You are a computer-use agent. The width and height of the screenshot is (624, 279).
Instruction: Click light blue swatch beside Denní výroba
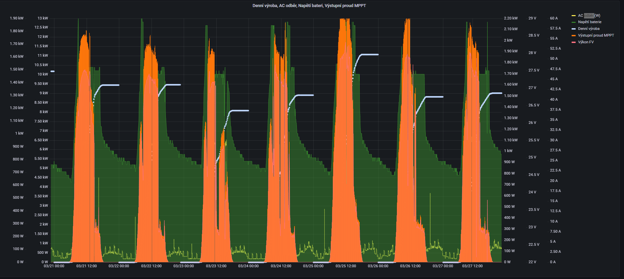coord(574,29)
